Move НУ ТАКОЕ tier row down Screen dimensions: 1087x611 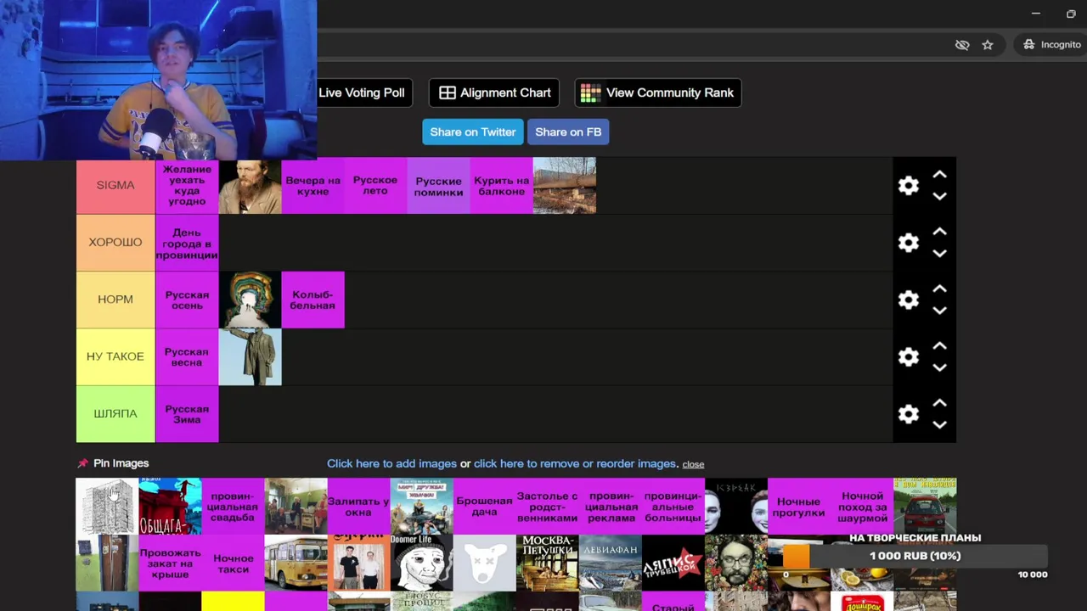point(939,367)
